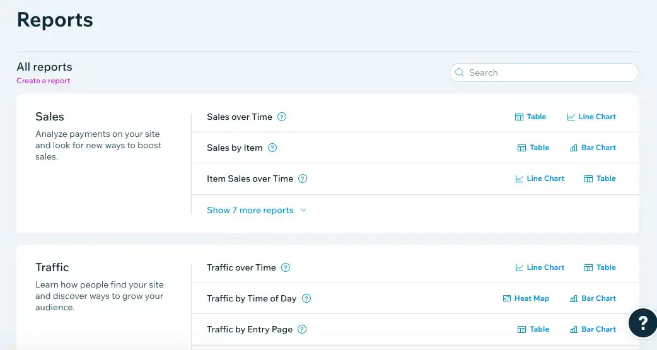The height and width of the screenshot is (350, 657).
Task: Click the Create a report link
Action: (x=43, y=81)
